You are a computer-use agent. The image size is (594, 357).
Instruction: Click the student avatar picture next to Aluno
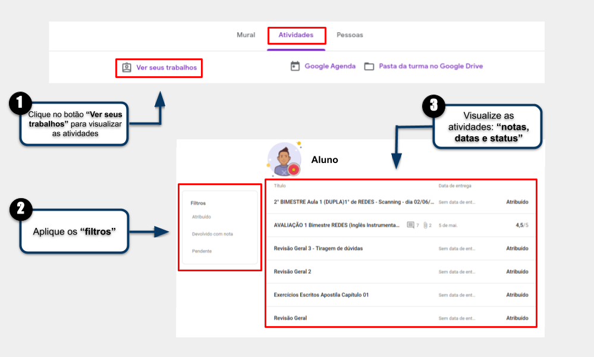(x=284, y=159)
